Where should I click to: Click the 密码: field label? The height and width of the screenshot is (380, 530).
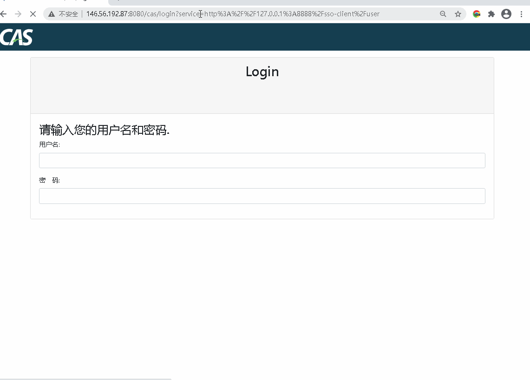point(49,180)
